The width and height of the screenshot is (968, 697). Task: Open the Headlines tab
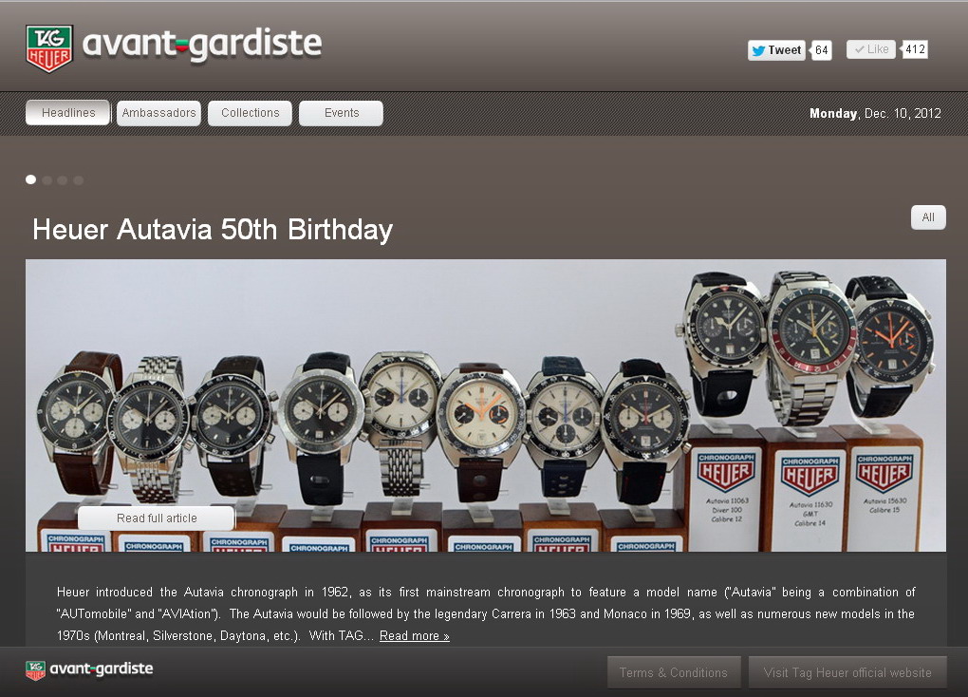pos(68,112)
